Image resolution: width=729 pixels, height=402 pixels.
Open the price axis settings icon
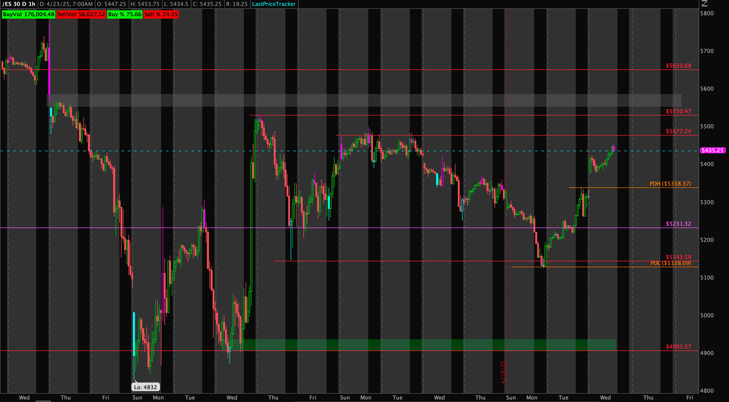(x=705, y=4)
